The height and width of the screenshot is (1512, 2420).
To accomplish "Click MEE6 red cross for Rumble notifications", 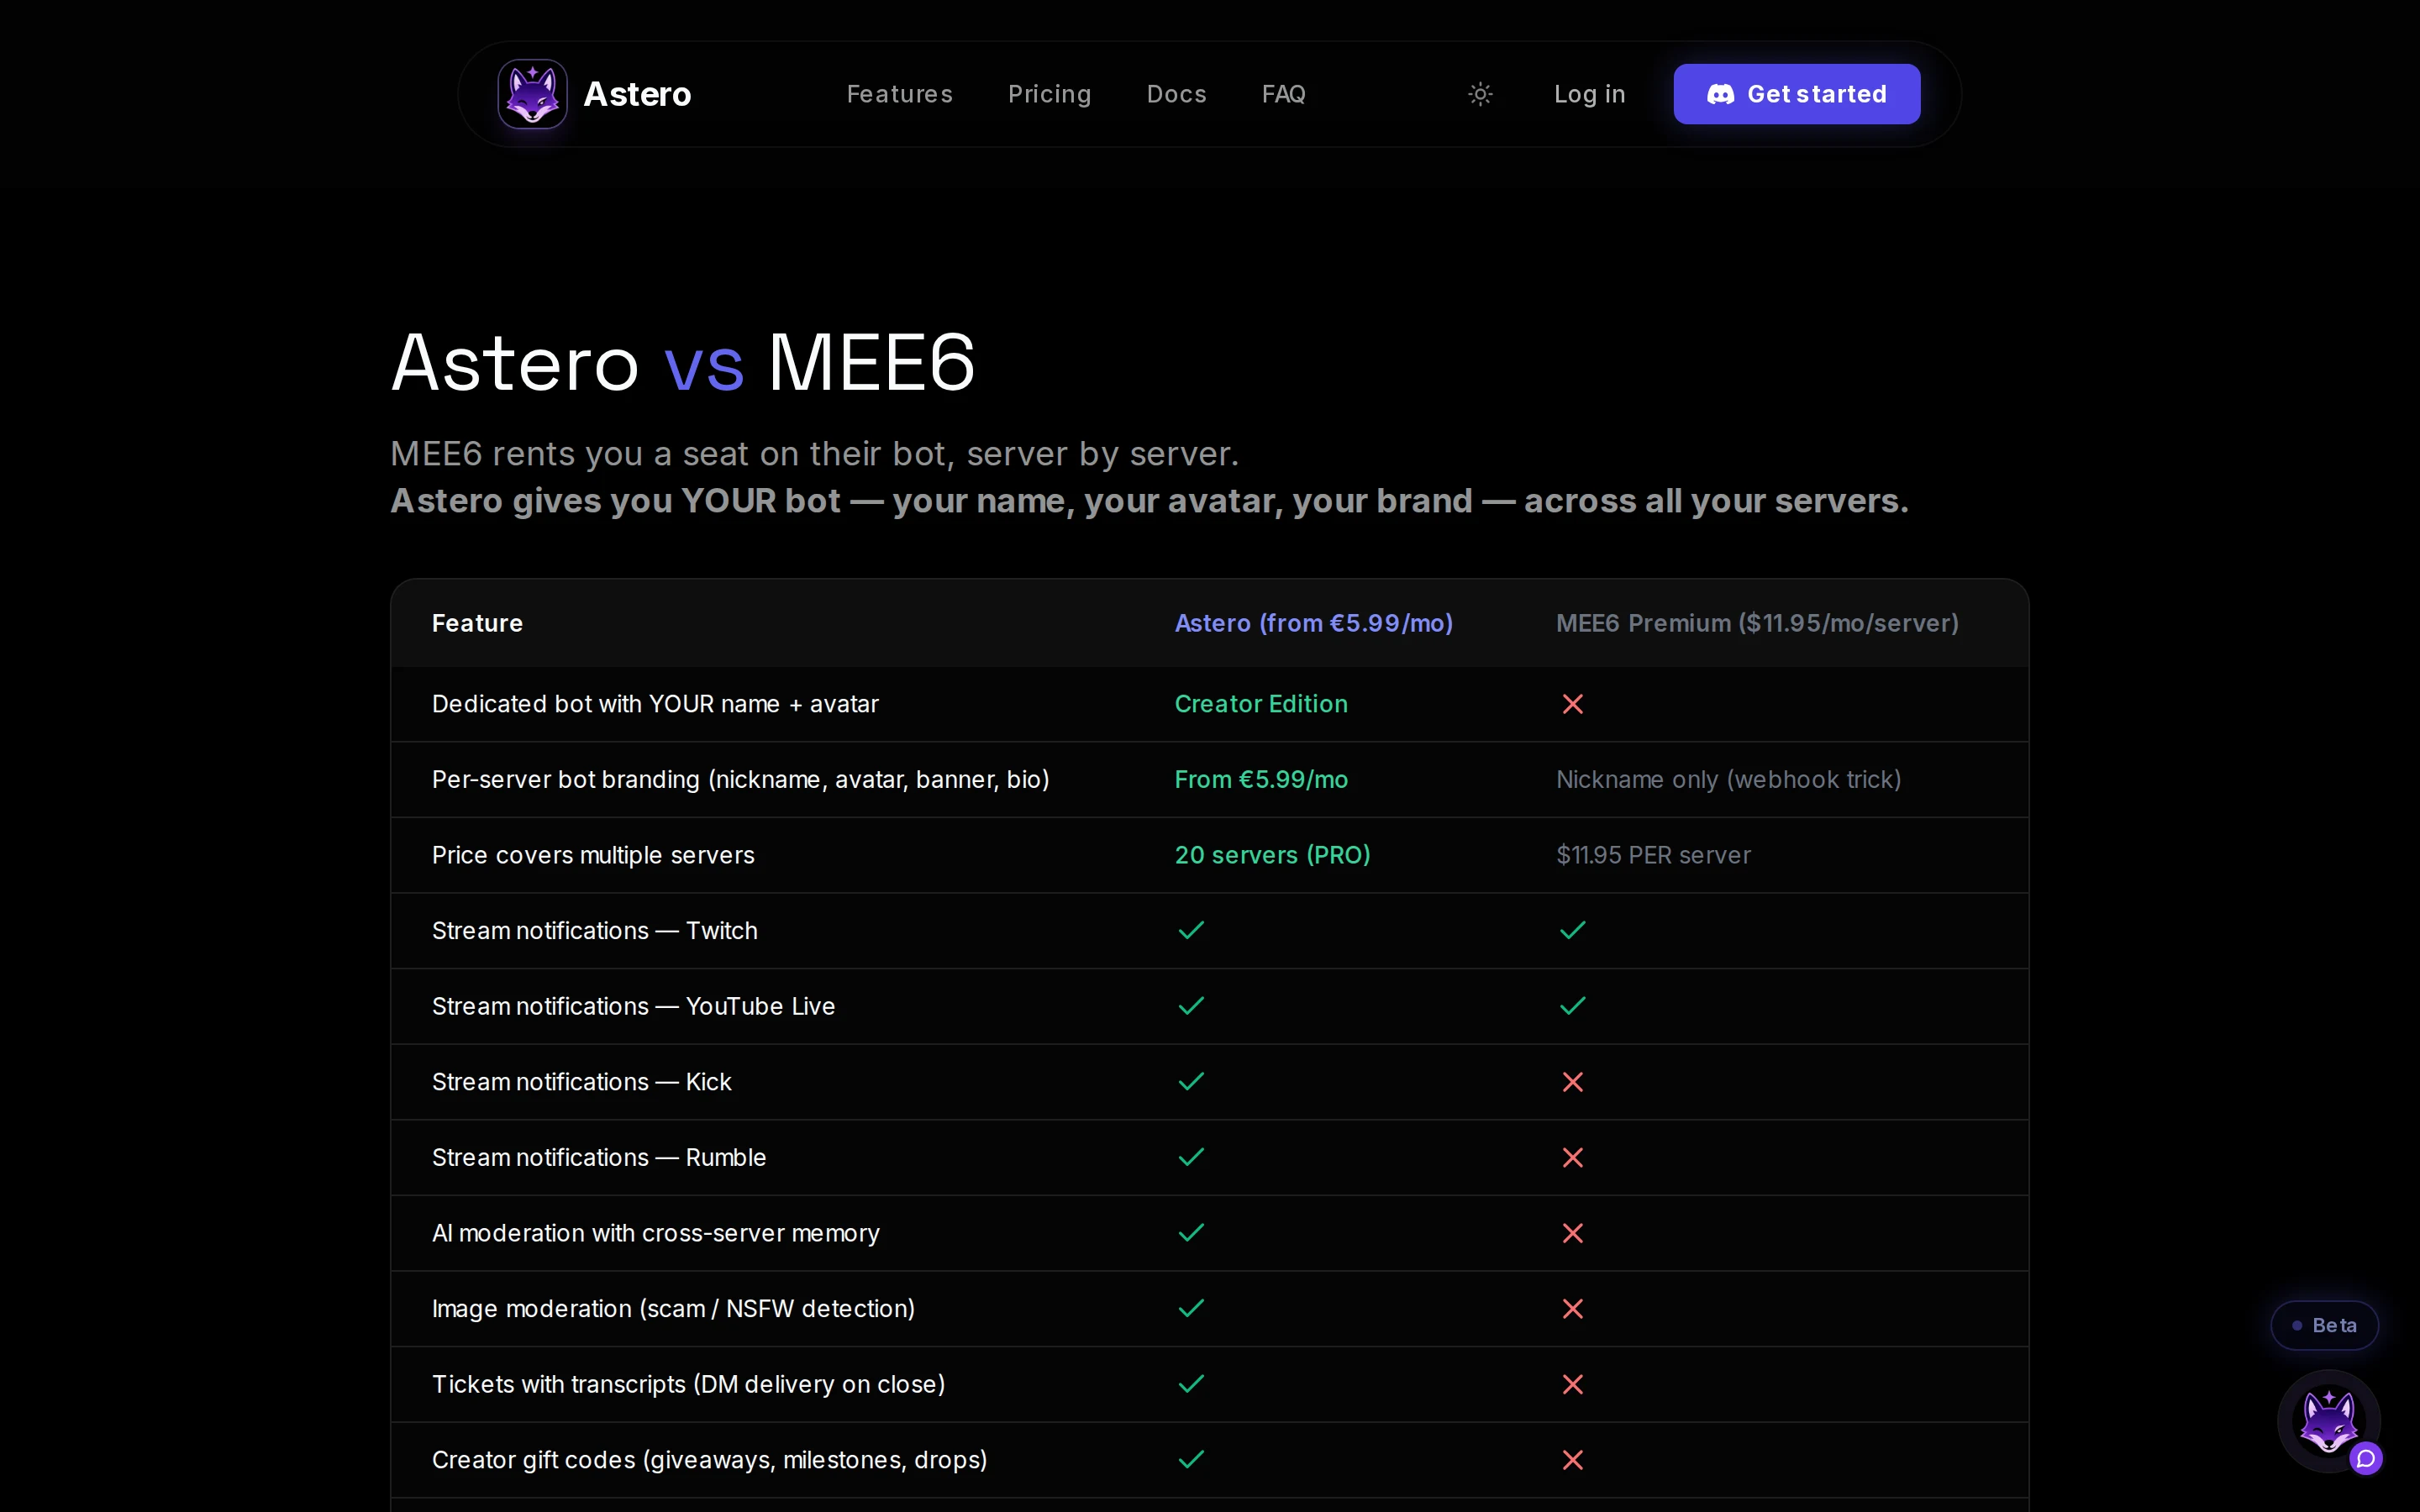I will [1573, 1157].
